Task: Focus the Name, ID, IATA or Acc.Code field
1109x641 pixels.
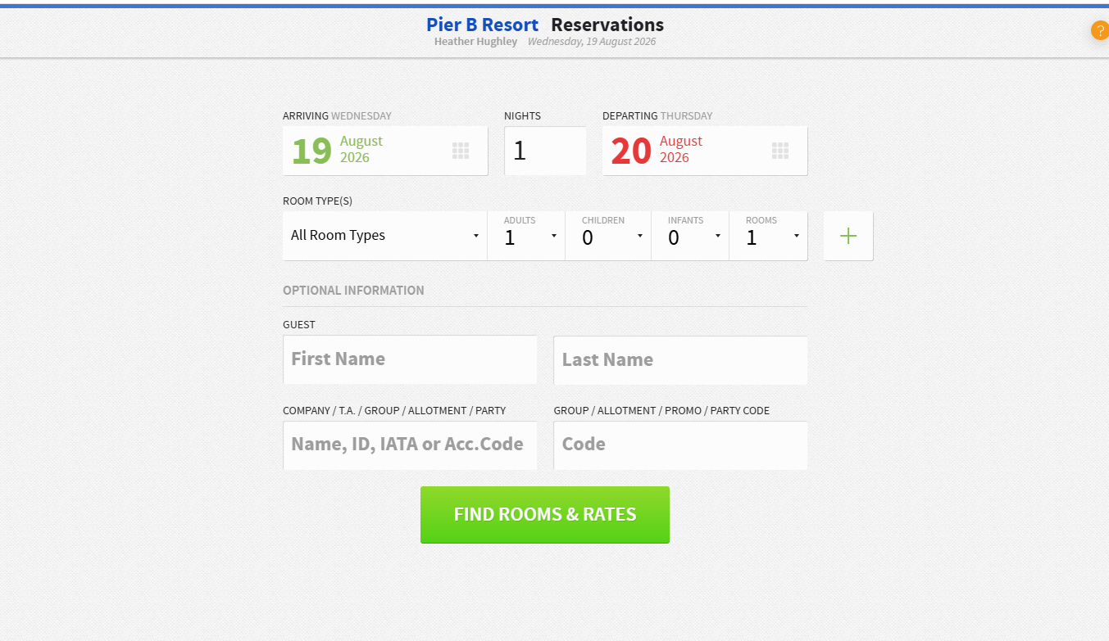Action: (410, 445)
